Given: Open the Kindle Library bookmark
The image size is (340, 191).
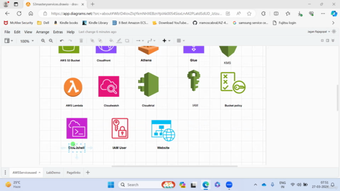Looking at the screenshot, I should (95, 23).
